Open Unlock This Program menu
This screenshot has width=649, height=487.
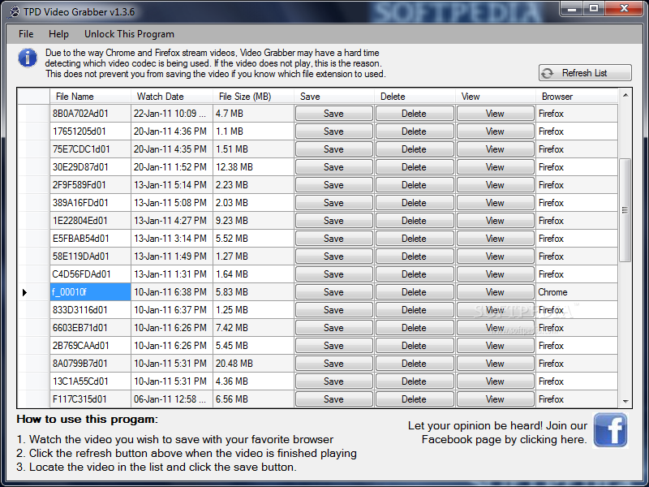point(129,34)
